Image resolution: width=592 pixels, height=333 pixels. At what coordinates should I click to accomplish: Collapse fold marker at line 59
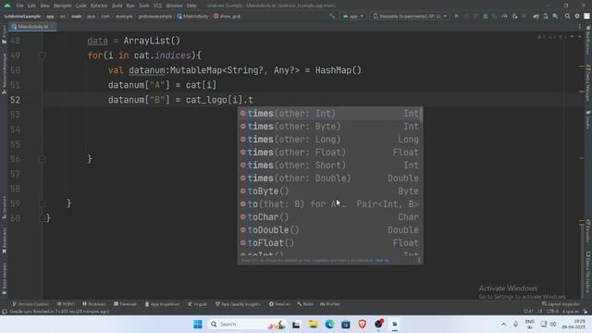click(x=43, y=203)
